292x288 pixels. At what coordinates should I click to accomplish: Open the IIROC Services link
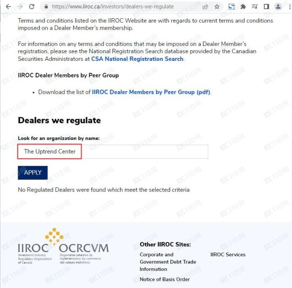(x=228, y=254)
